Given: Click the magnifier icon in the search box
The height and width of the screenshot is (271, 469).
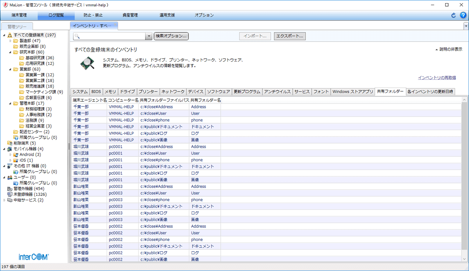Looking at the screenshot, I should (77, 36).
